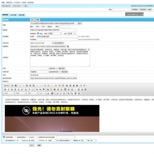The image size is (154, 154).
Task: Click the calendar icon beside the publish time field
Action: (53, 43)
